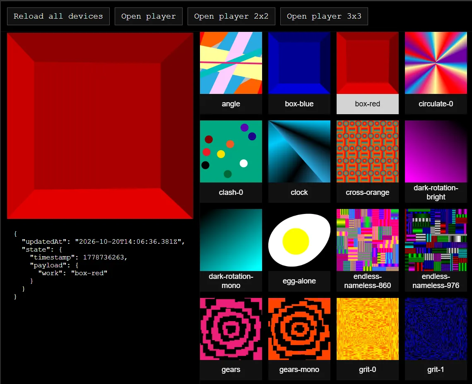
Task: Open player 3x3 layout
Action: [324, 16]
